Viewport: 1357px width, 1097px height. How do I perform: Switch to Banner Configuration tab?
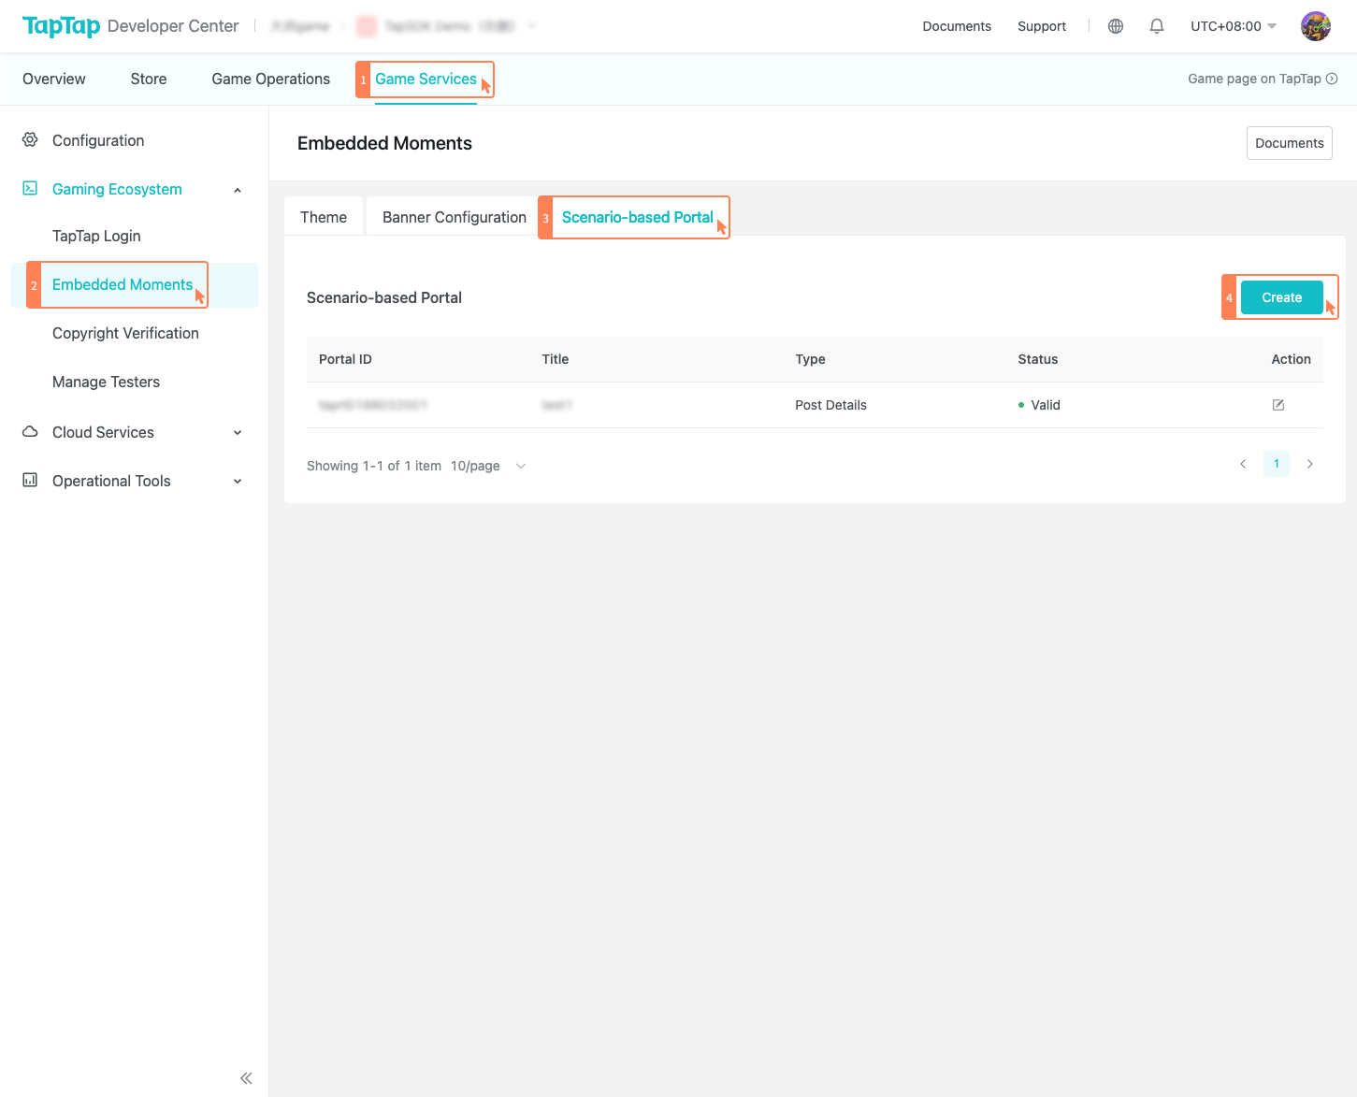455,217
